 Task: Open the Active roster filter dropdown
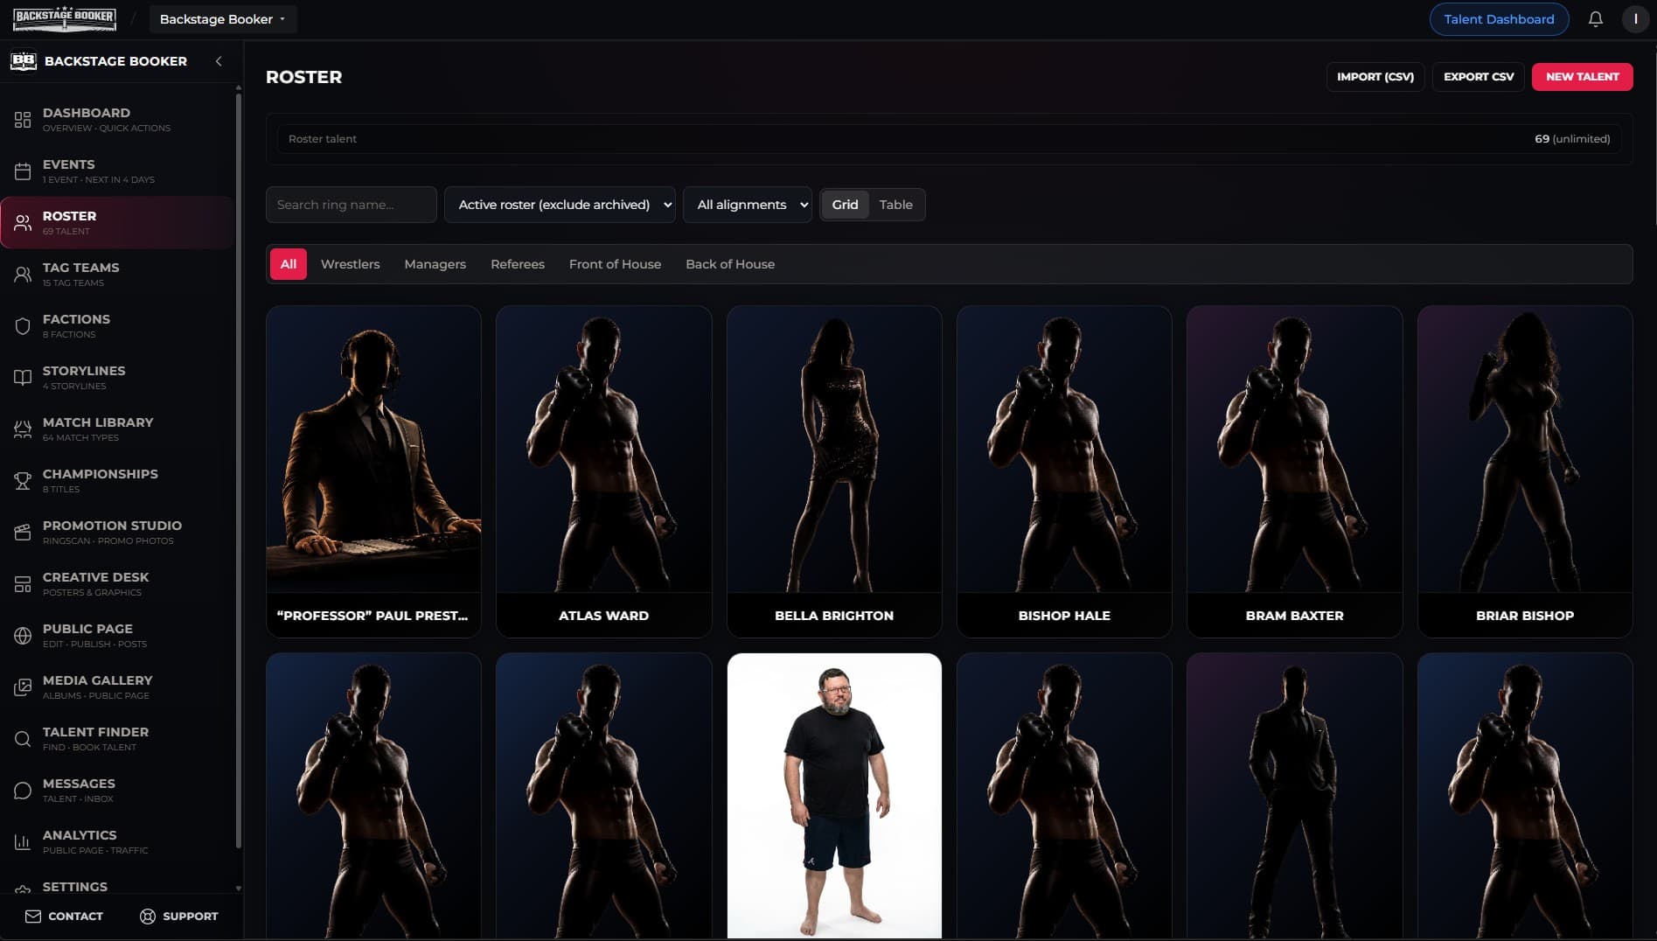coord(560,205)
